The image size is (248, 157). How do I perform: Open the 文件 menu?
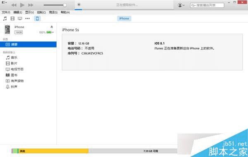[6, 12]
